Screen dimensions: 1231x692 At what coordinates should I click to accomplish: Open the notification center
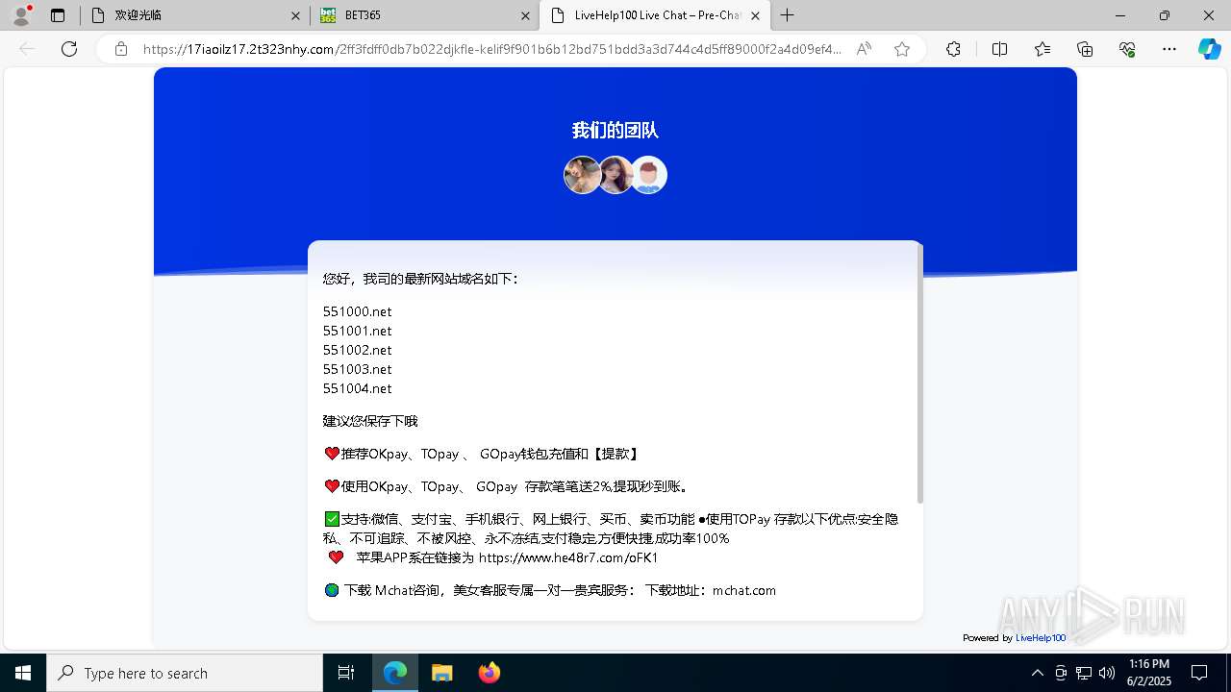tap(1199, 673)
